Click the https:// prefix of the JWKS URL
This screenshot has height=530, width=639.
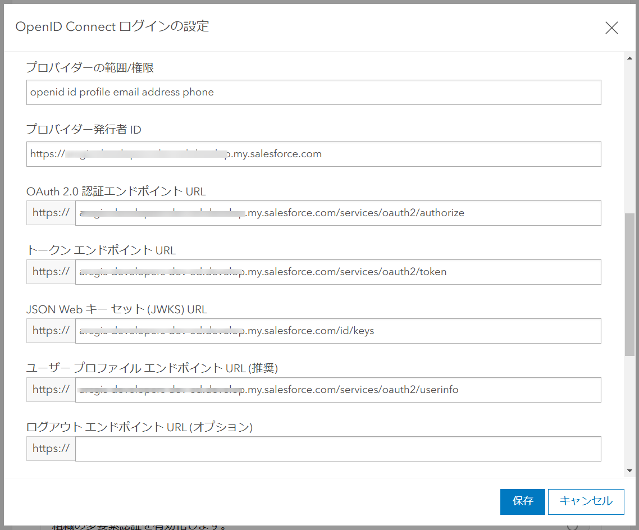(51, 331)
